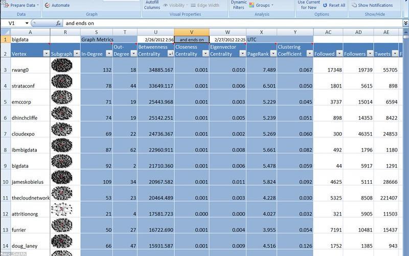This screenshot has width=409, height=256.
Task: Open the Closeness Centrality filter dropdown
Action: click(x=206, y=54)
